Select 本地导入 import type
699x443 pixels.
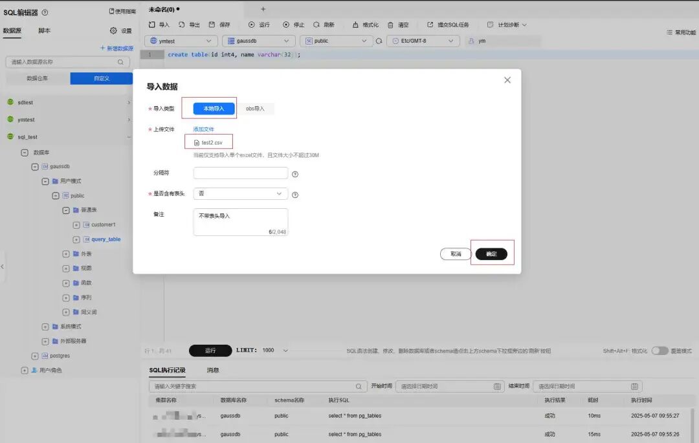(214, 109)
